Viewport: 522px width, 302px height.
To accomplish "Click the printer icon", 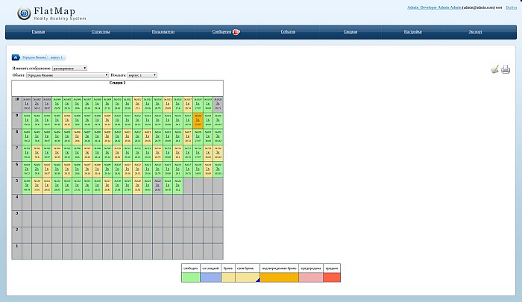I will pos(505,70).
